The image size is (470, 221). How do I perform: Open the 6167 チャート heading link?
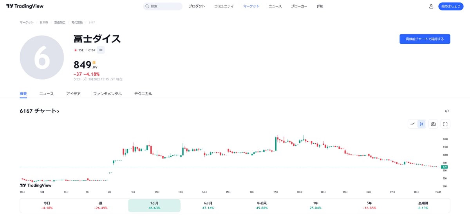click(40, 111)
